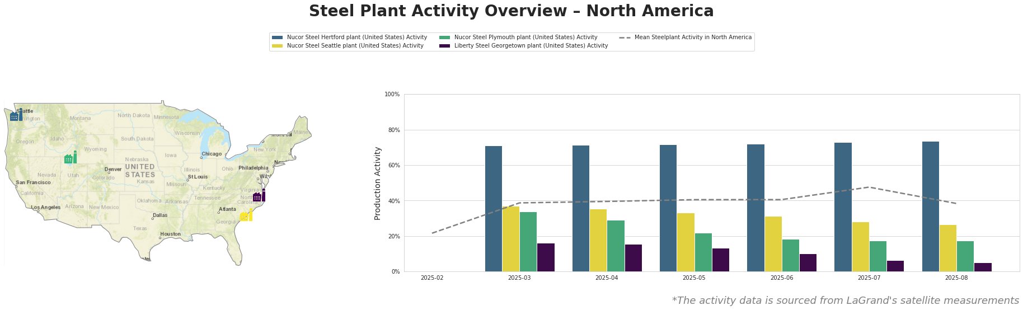The image size is (1023, 310).
Task: Click the dark purple factory icon in Carolina
Action: coord(259,195)
